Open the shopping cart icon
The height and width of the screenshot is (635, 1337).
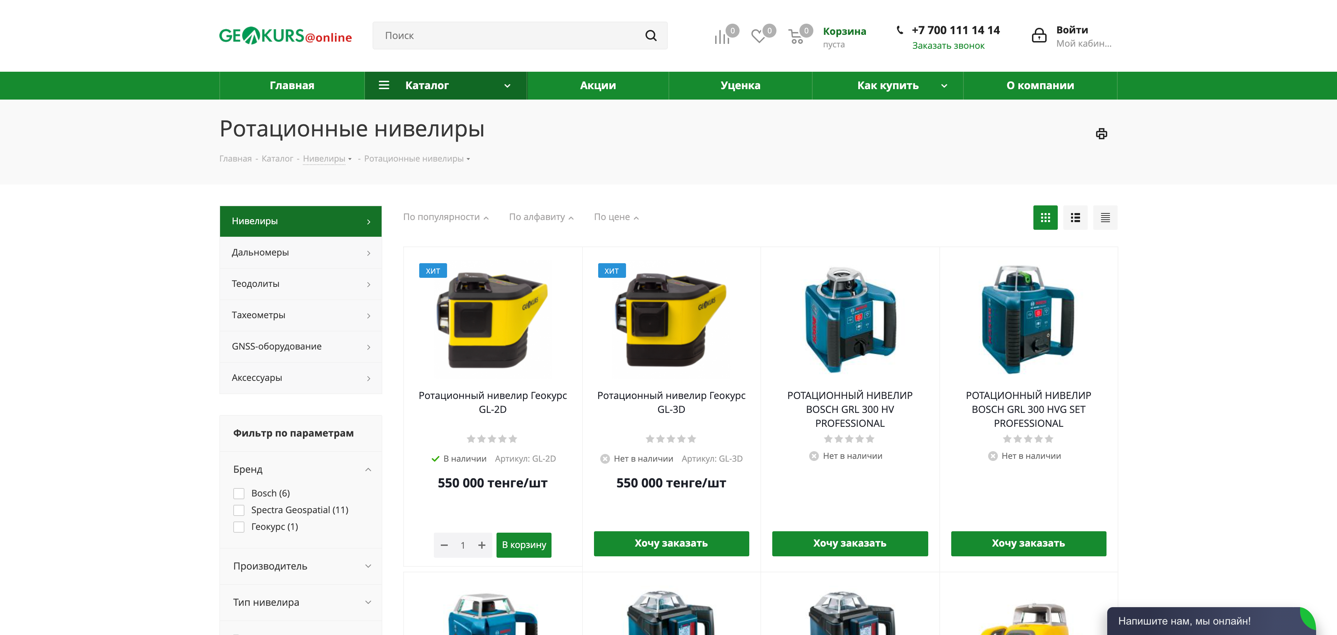[796, 37]
